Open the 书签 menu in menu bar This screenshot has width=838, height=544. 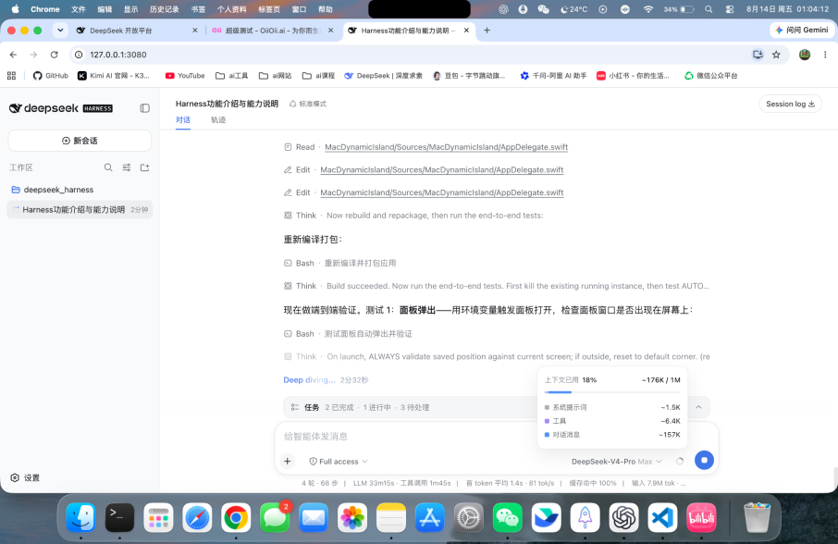pyautogui.click(x=198, y=9)
